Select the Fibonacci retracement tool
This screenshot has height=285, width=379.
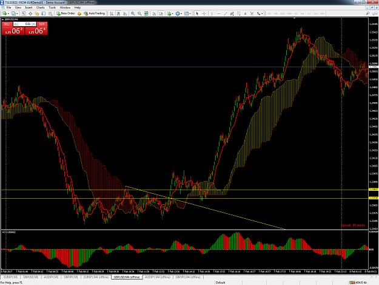238,13
